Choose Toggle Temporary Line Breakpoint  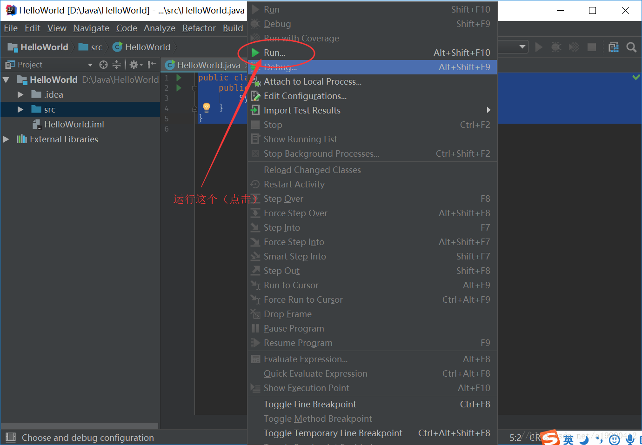click(x=372, y=433)
